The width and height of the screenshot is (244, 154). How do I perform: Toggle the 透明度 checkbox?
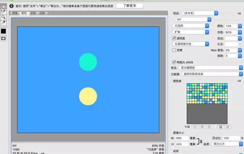[x=174, y=38]
